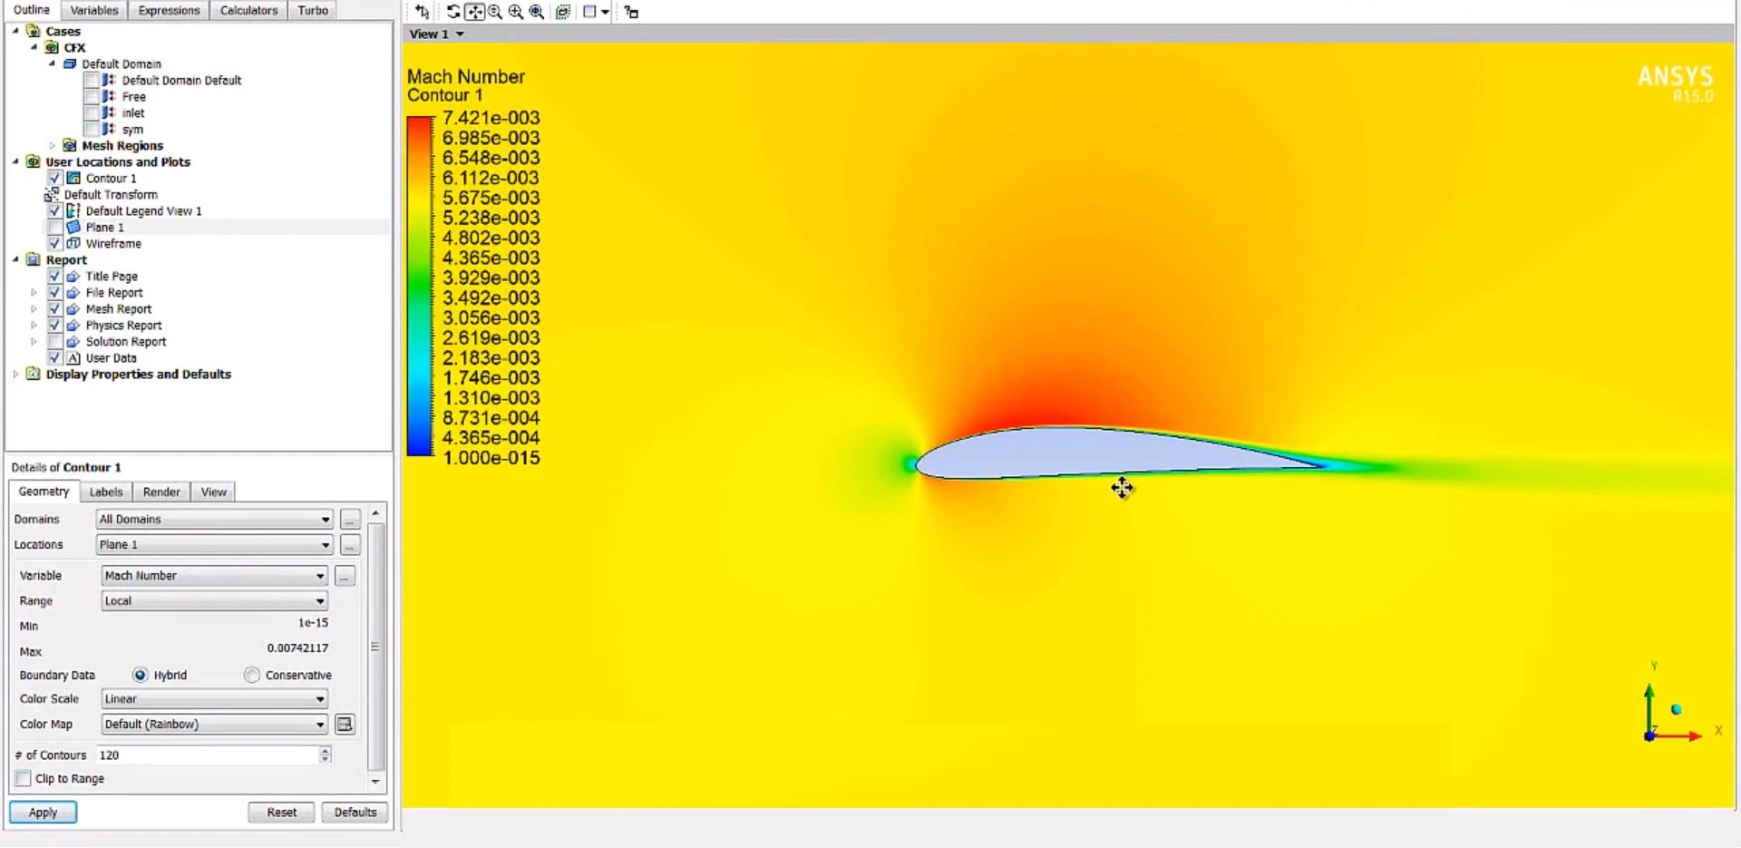Open the Domains dropdown
The image size is (1741, 848).
pos(215,519)
